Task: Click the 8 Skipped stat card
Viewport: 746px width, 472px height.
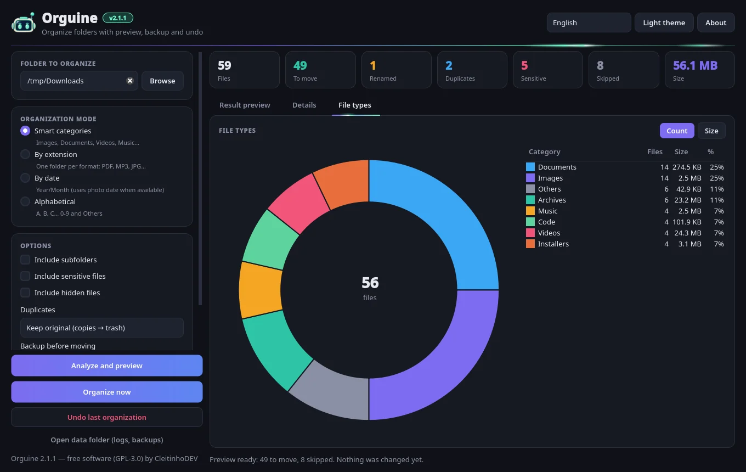Action: point(624,70)
